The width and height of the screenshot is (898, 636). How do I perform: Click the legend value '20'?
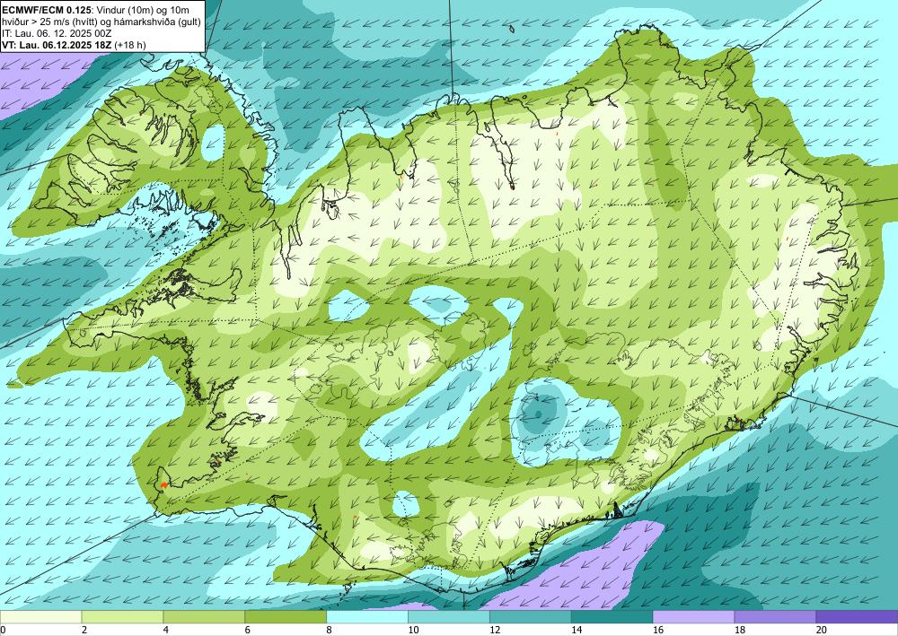pos(822,630)
